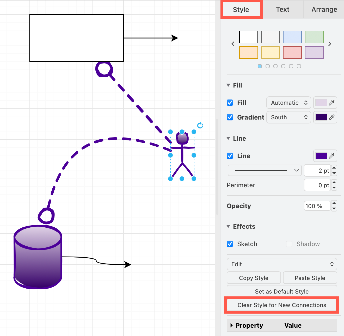Apply the light gray style swatch
Viewport: 344px width, 336px height.
pos(271,37)
